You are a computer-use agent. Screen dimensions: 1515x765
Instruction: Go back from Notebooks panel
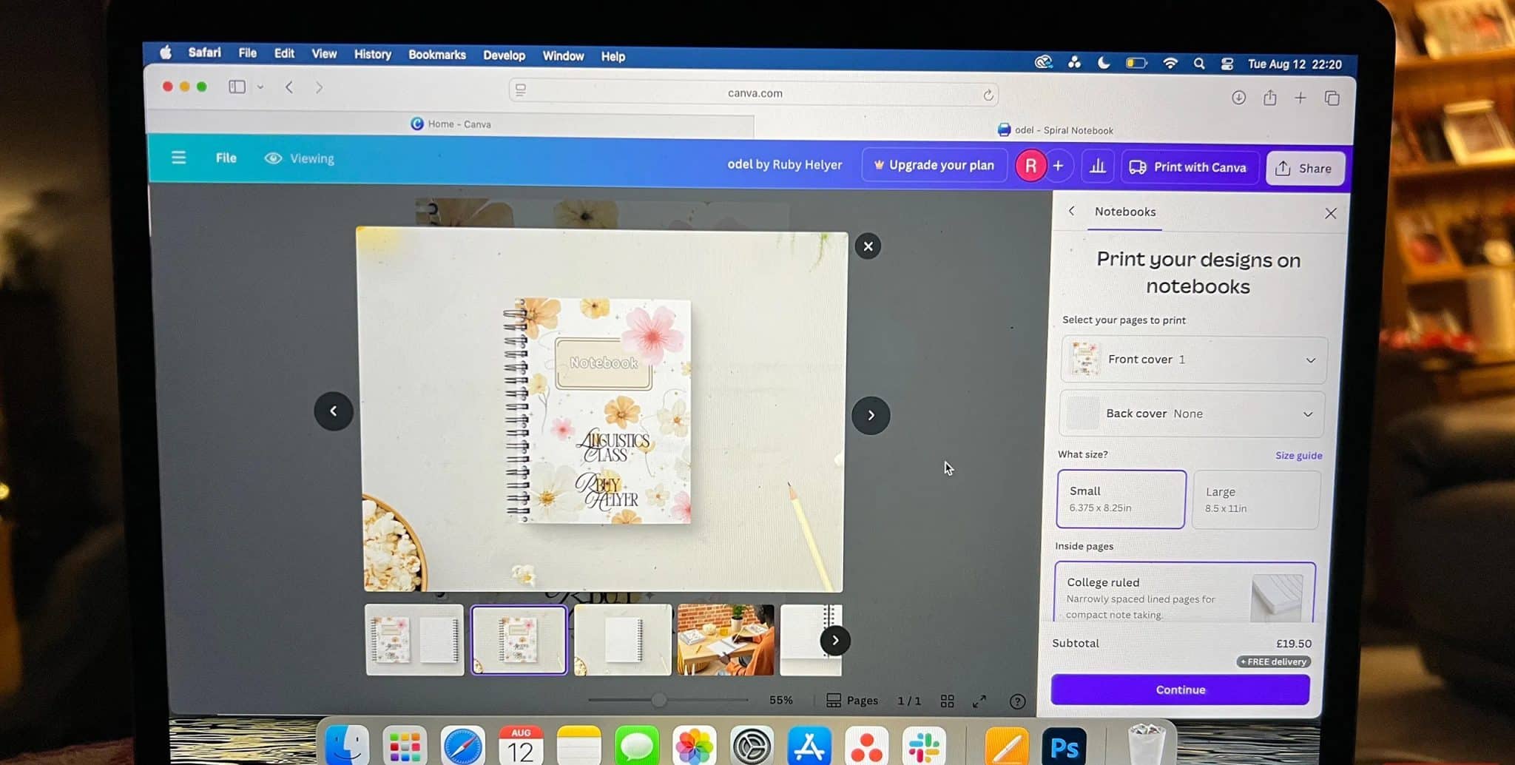[x=1071, y=211]
